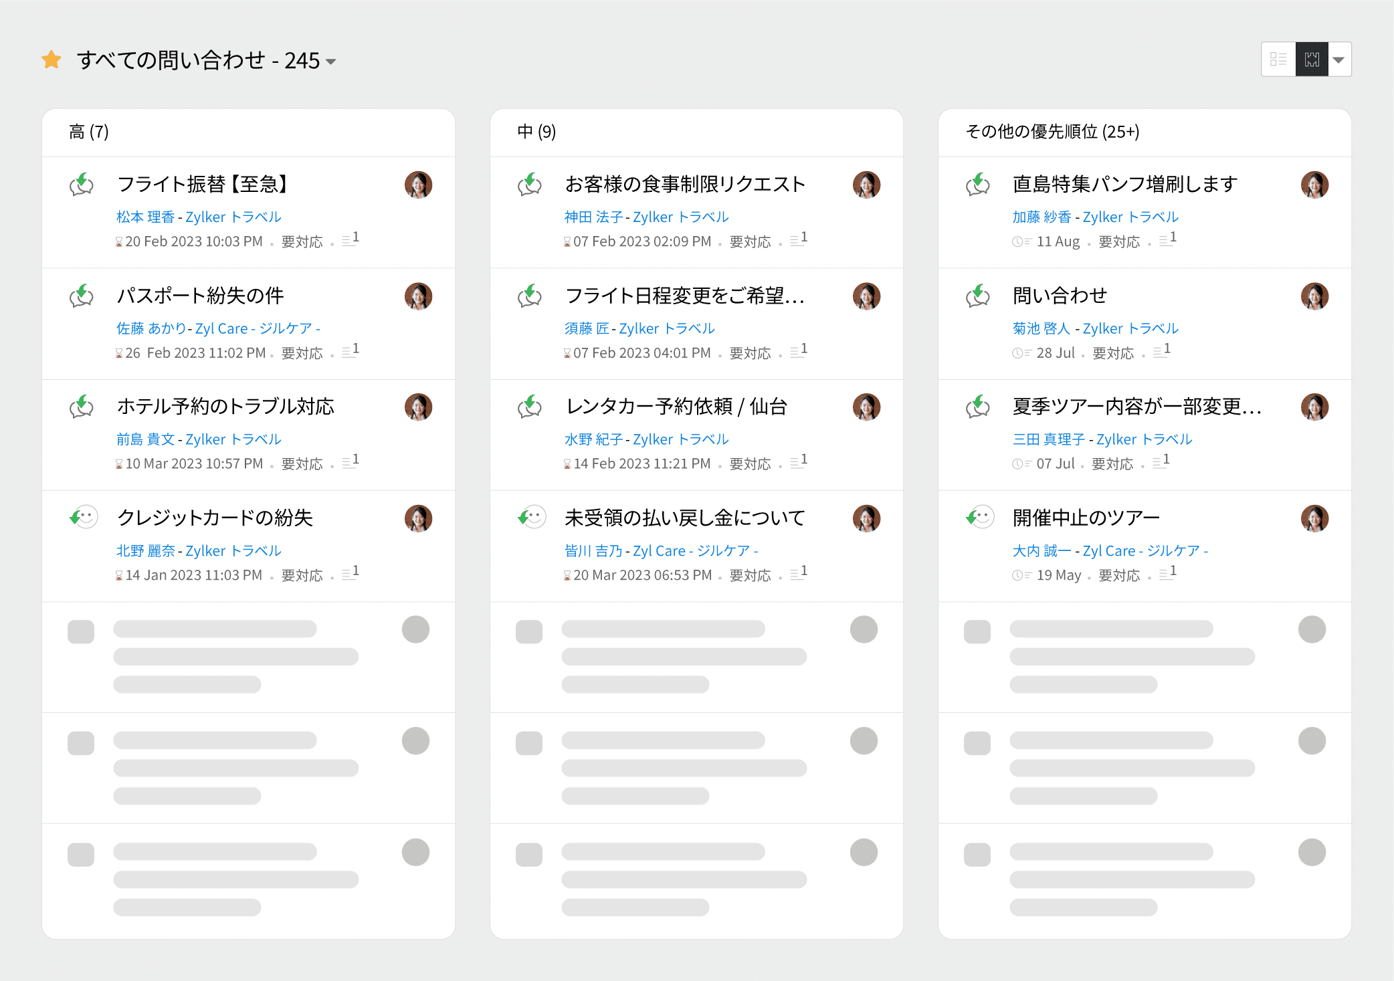This screenshot has width=1394, height=981.
Task: Switch to list view layout
Action: (1278, 60)
